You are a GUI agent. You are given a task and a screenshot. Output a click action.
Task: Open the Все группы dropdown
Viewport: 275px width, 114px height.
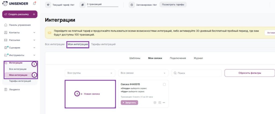pos(90,73)
